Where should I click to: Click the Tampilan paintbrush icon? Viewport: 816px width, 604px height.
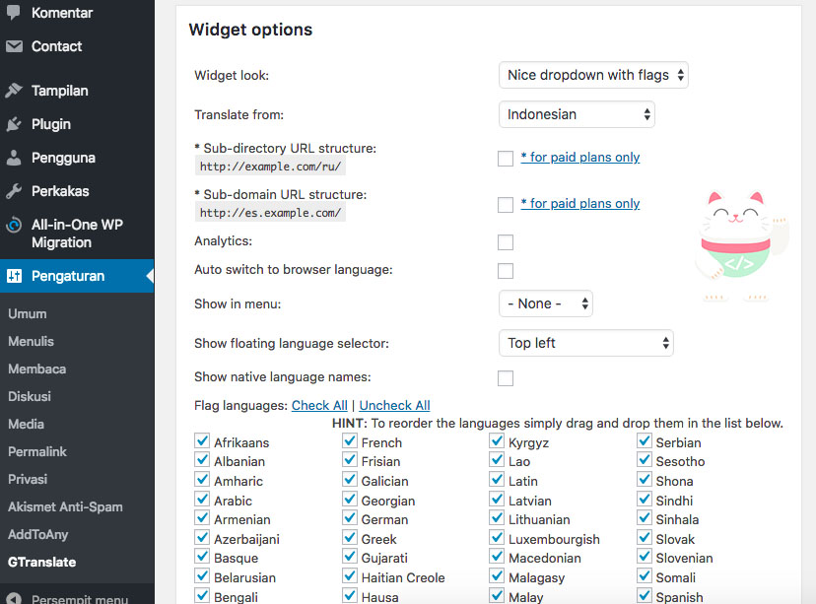(14, 90)
